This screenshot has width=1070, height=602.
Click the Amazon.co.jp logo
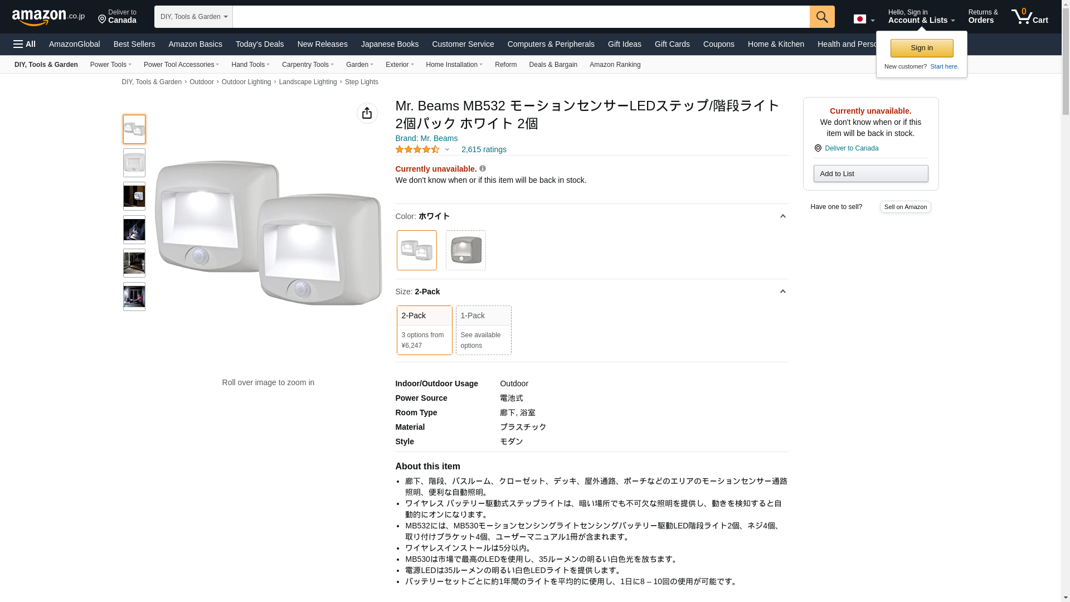tap(48, 17)
